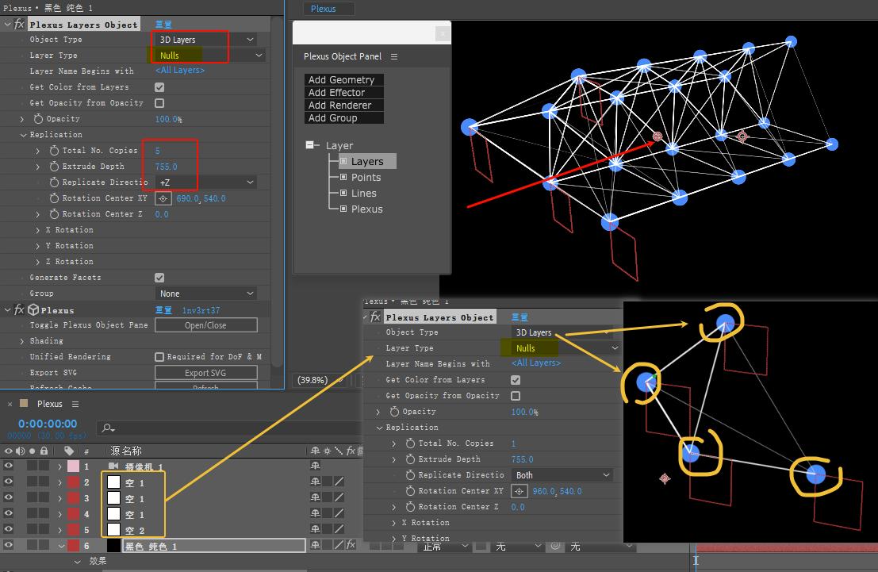Click the Add Renderer button
The height and width of the screenshot is (572, 878).
pyautogui.click(x=344, y=106)
